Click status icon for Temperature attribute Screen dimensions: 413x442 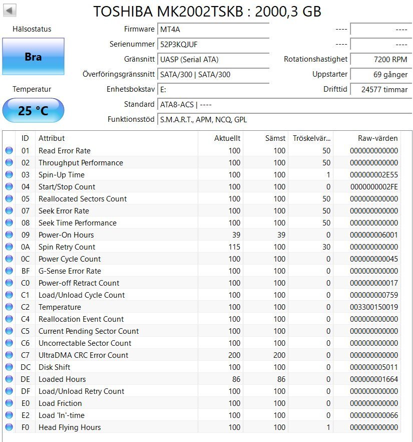[x=9, y=307]
